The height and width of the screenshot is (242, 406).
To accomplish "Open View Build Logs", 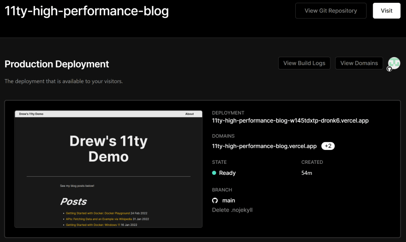I will pyautogui.click(x=304, y=63).
